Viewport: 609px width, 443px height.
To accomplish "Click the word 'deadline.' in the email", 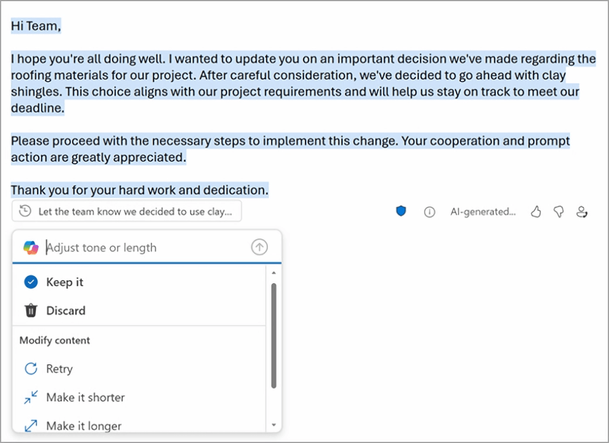I will (x=37, y=108).
